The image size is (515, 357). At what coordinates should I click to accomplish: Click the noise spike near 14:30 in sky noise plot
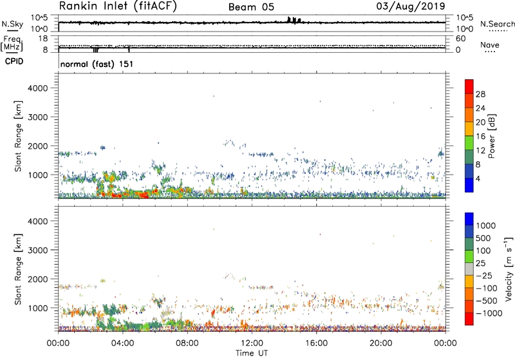pos(294,20)
